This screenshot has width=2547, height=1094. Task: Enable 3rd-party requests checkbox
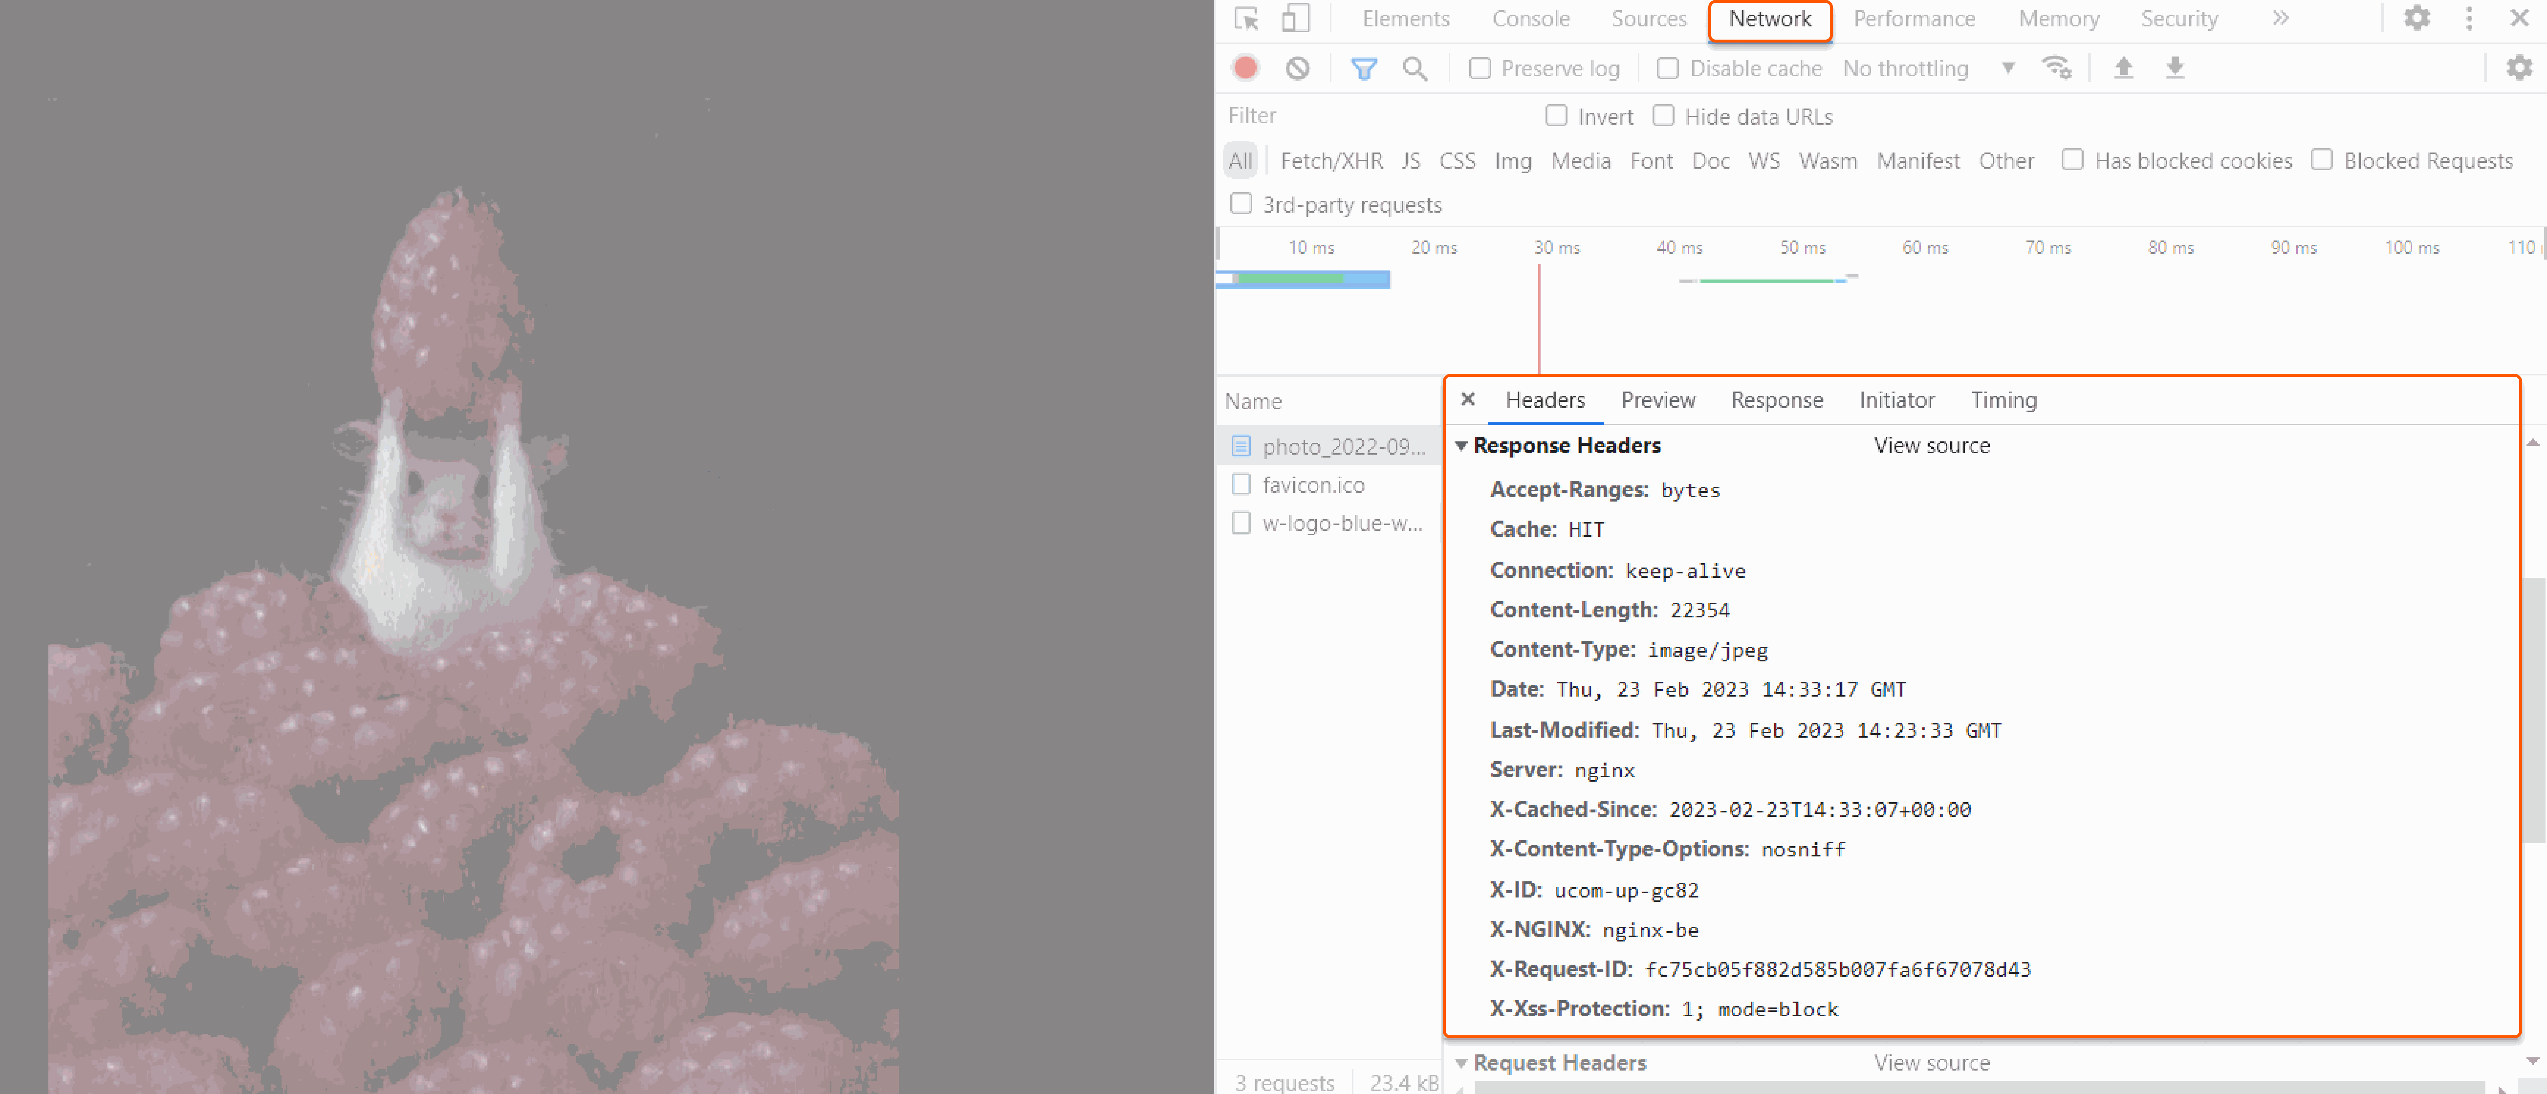1241,204
